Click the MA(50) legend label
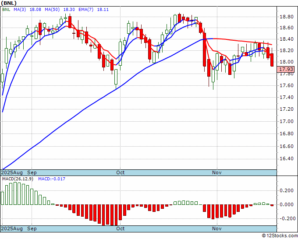 tap(52, 10)
